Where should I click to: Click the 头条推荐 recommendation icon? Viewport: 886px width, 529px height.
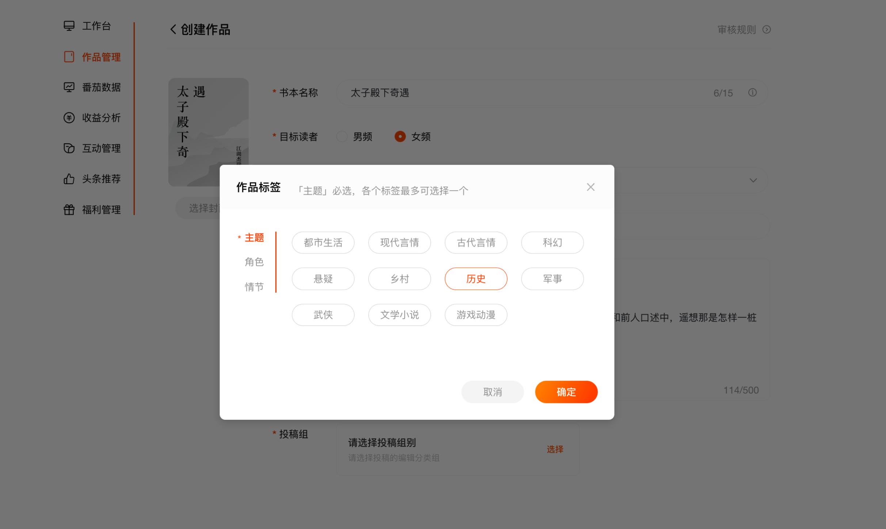69,179
